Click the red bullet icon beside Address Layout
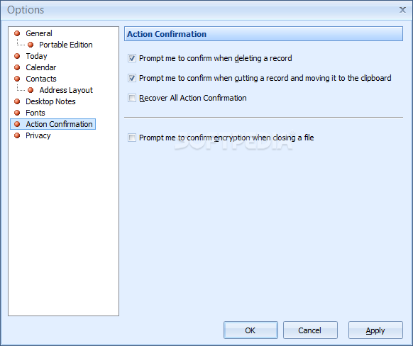Image resolution: width=413 pixels, height=346 pixels. pyautogui.click(x=31, y=90)
